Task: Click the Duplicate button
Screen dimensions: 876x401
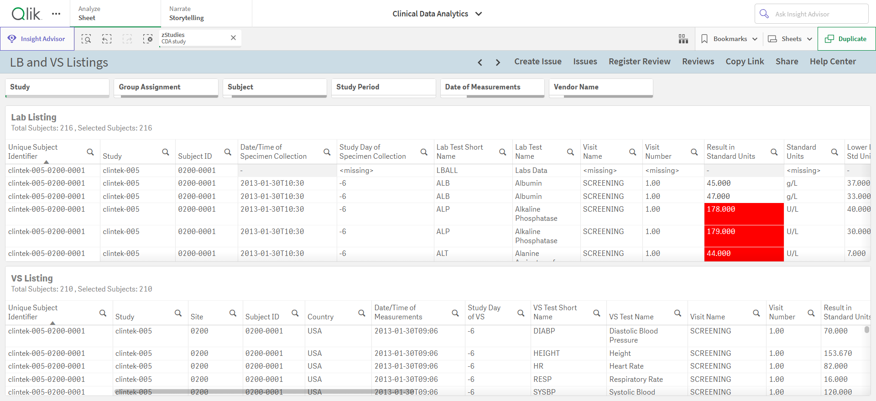Action: click(846, 39)
